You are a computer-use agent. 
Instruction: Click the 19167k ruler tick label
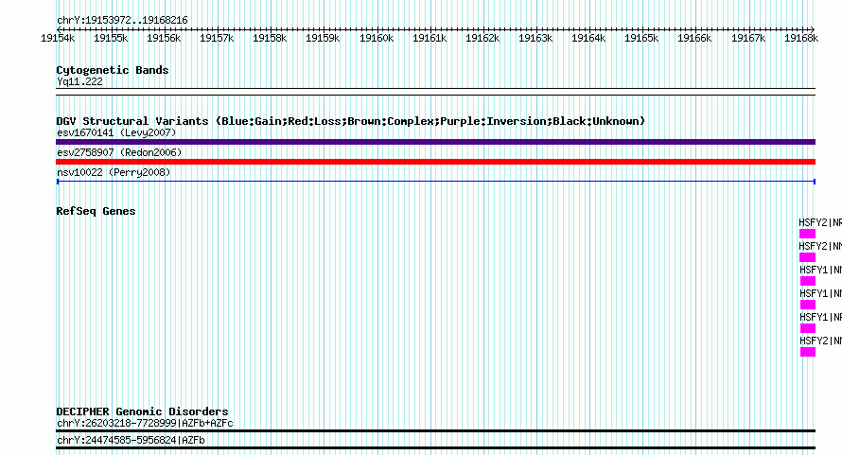coord(748,38)
